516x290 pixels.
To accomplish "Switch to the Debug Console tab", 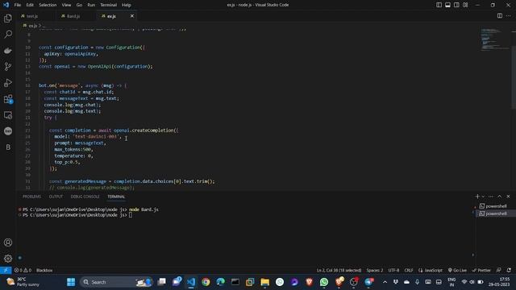I will (x=85, y=197).
